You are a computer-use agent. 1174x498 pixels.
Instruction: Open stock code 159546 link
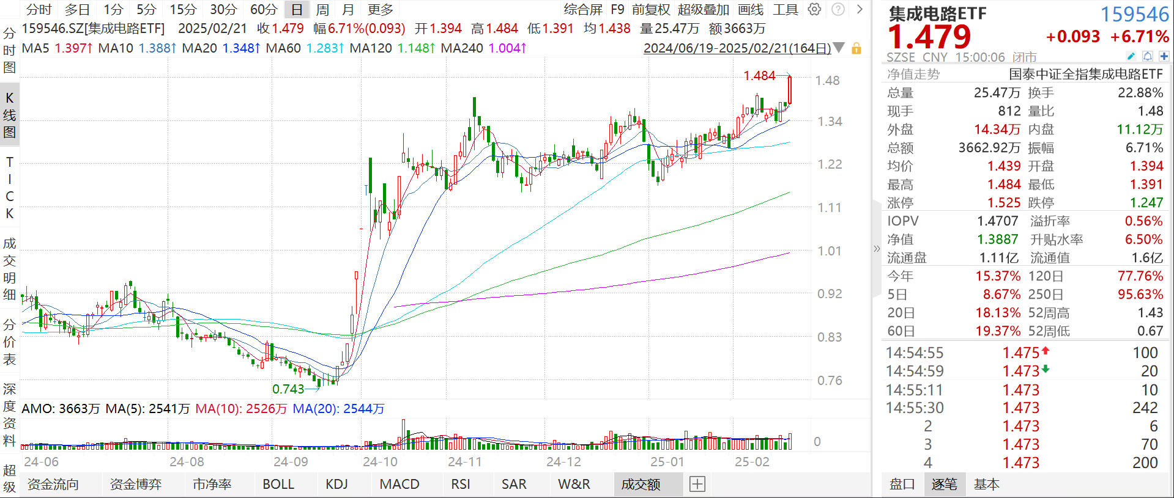pyautogui.click(x=1134, y=13)
